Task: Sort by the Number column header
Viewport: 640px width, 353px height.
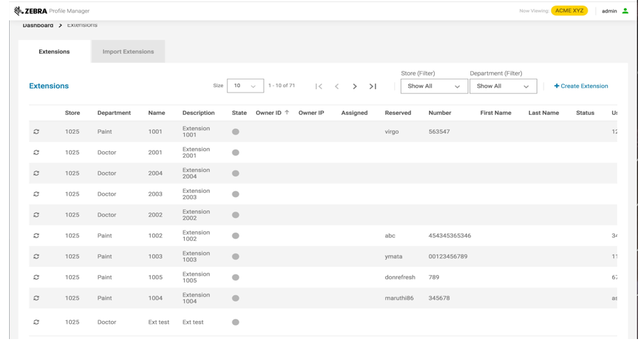Action: pos(440,113)
